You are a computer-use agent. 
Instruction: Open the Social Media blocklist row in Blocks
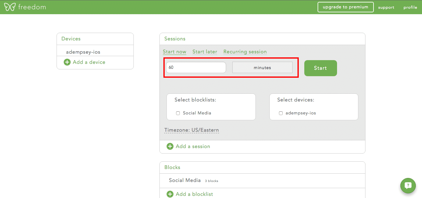pos(262,180)
